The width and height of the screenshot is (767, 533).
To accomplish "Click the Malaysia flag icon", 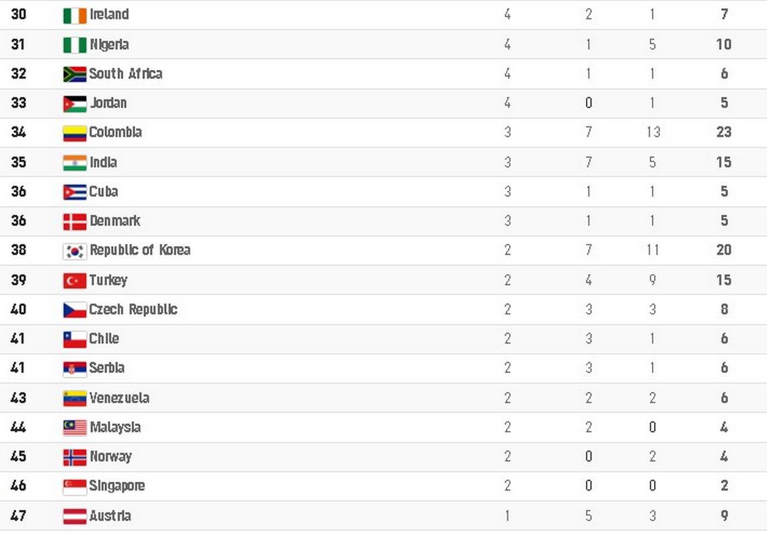I will click(75, 428).
